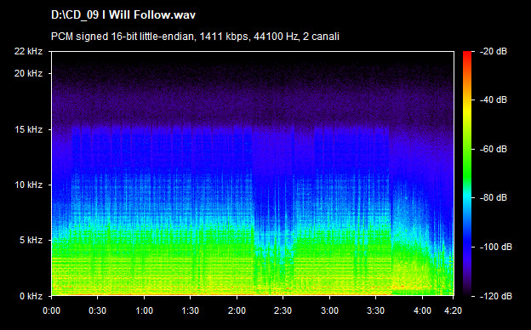Click the -120 dB scale label
Viewport: 531px width, 330px height.
496,296
